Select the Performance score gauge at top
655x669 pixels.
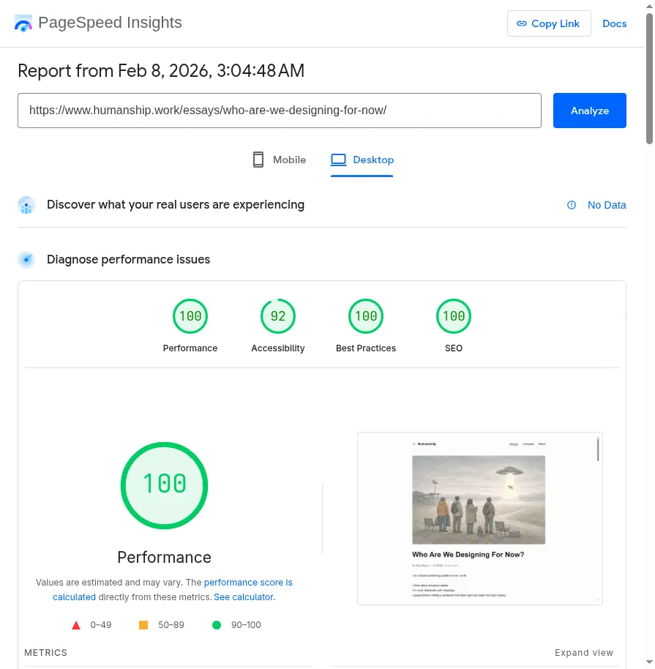click(x=190, y=317)
